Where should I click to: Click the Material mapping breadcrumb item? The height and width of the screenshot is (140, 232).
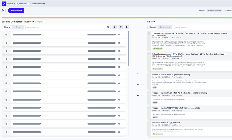(x=38, y=4)
